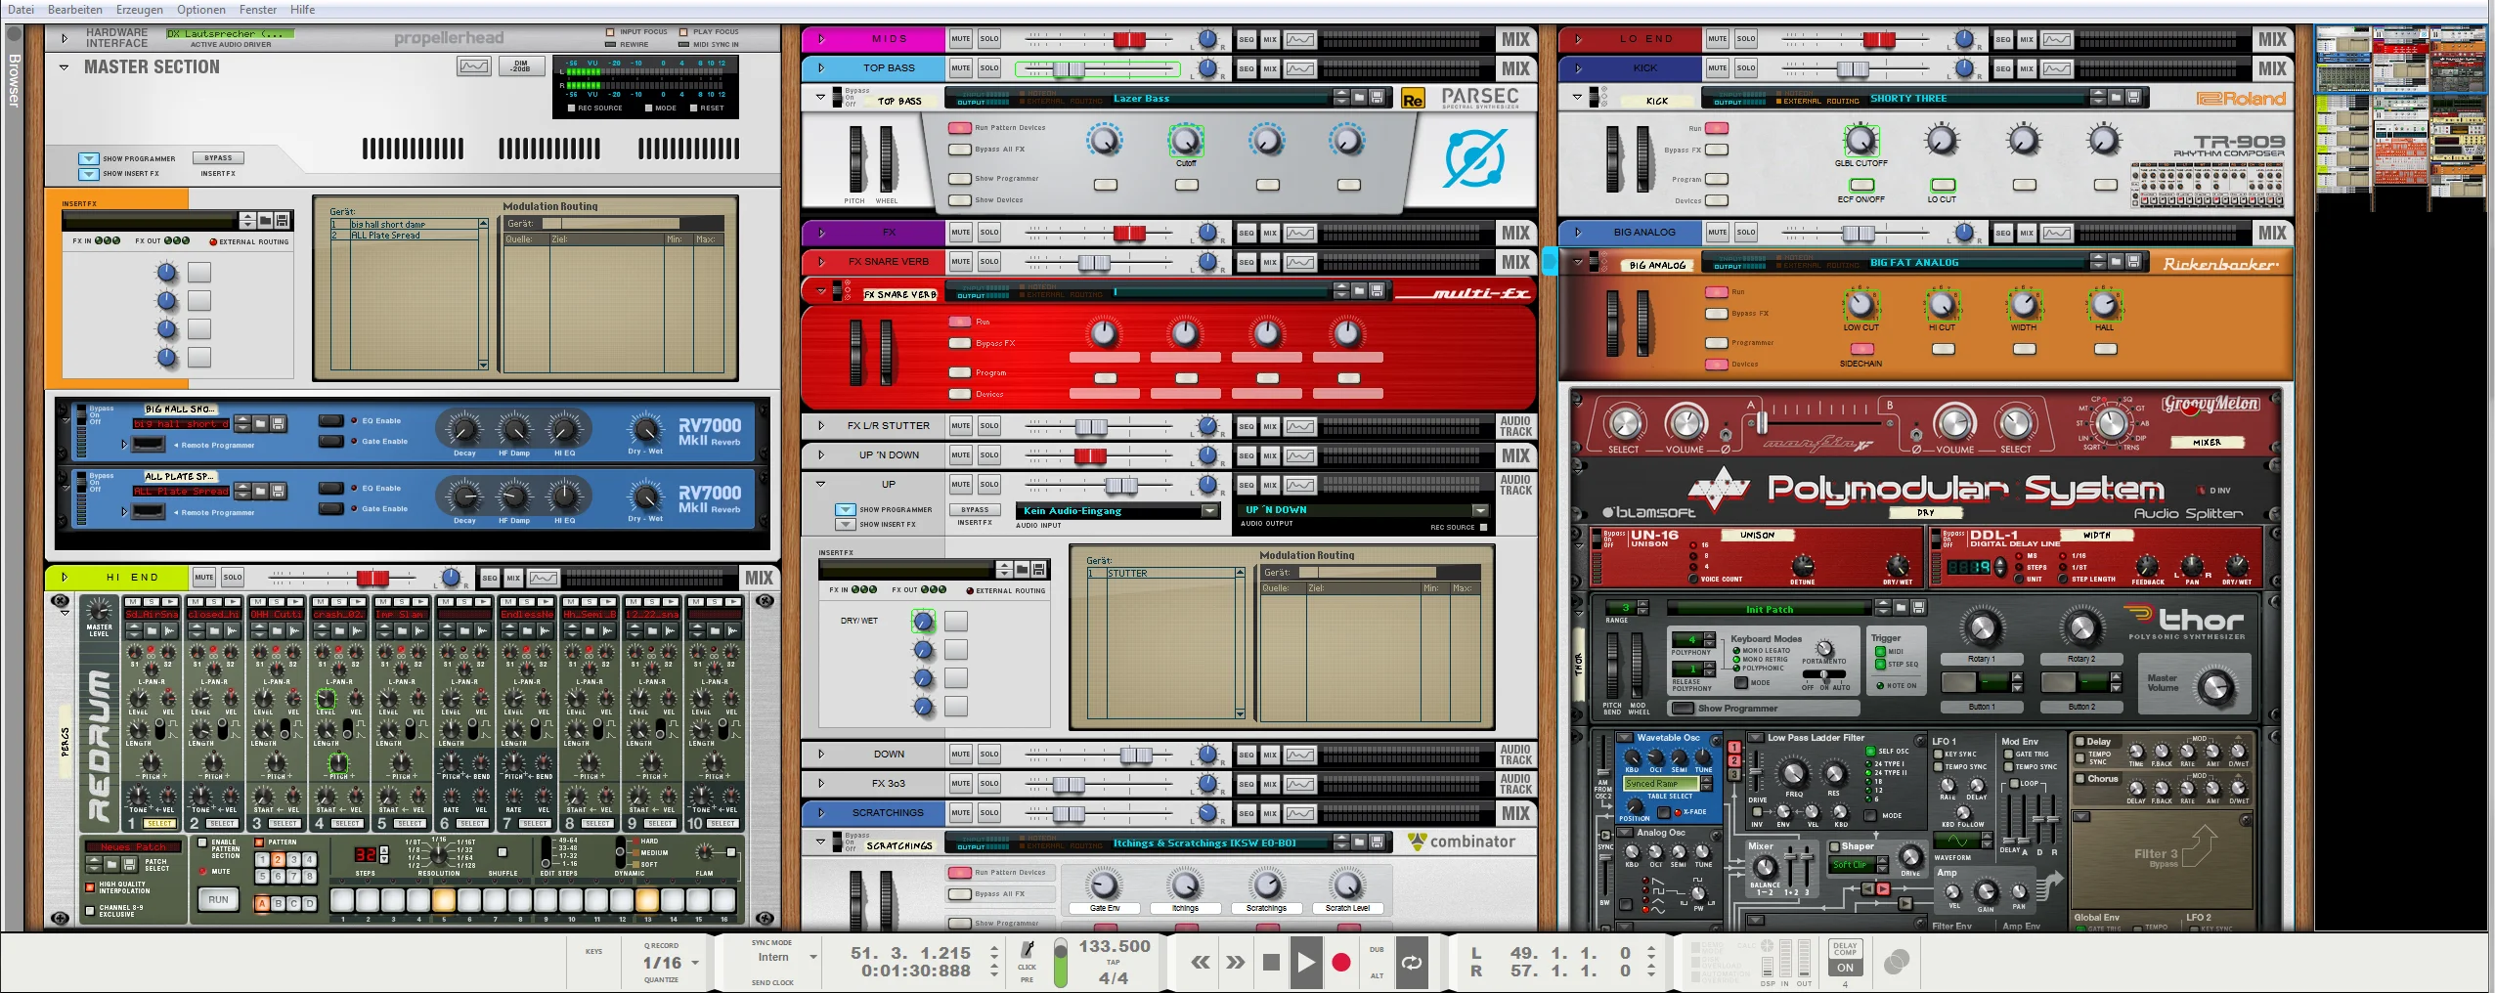Collapse the Master Section

pyautogui.click(x=64, y=67)
